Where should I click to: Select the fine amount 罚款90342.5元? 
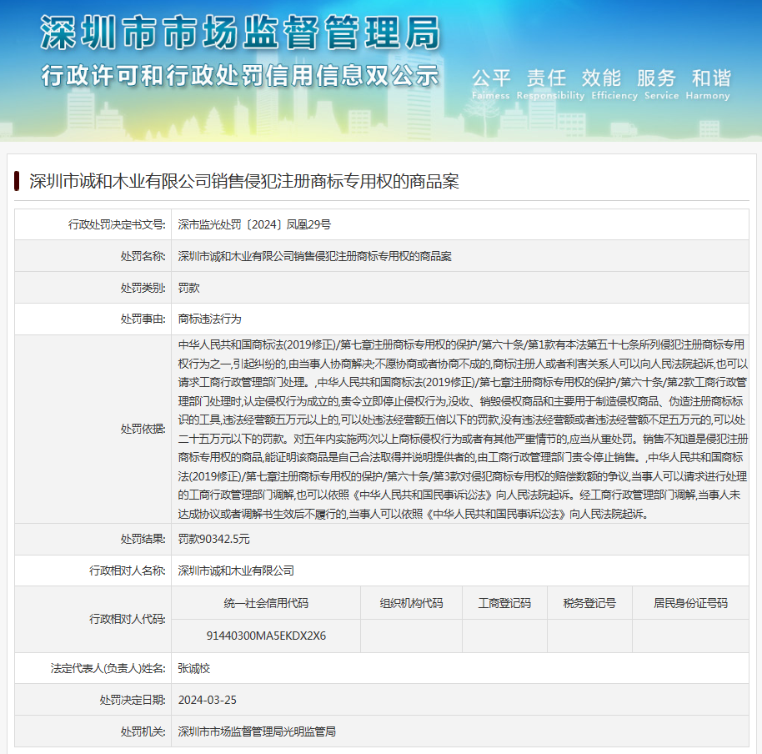[x=213, y=539]
